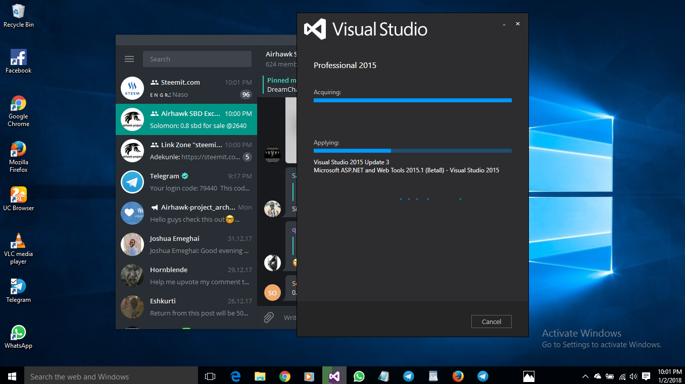
Task: Select the Telegram desktop shortcut
Action: click(19, 290)
